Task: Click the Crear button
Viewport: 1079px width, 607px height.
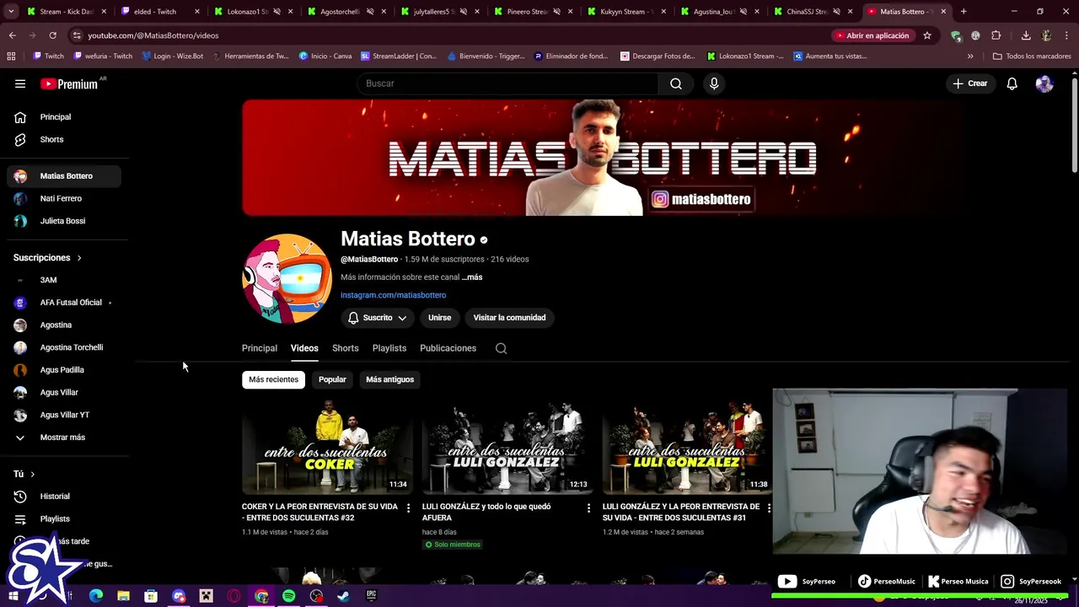Action: tap(969, 83)
